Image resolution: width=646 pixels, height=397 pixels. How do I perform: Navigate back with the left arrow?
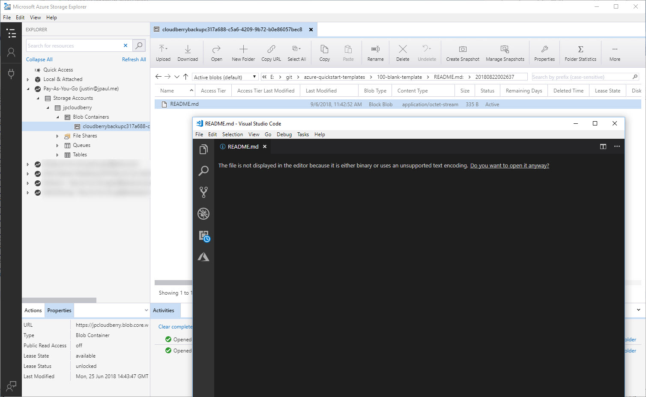click(159, 77)
